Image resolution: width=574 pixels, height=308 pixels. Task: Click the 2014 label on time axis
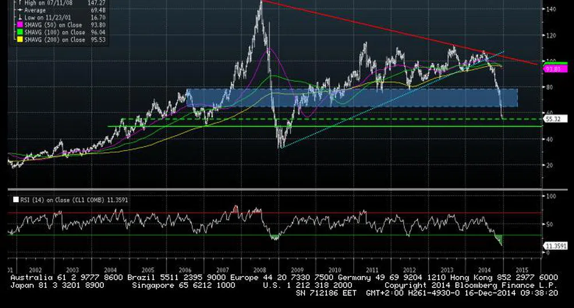484,269
